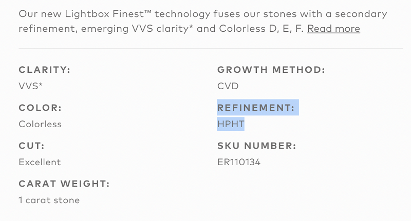411x221 pixels.
Task: Click the highlighted HPHT value
Action: click(231, 124)
